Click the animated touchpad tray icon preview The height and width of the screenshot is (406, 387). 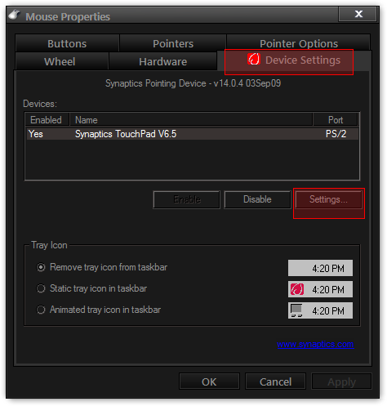click(296, 310)
